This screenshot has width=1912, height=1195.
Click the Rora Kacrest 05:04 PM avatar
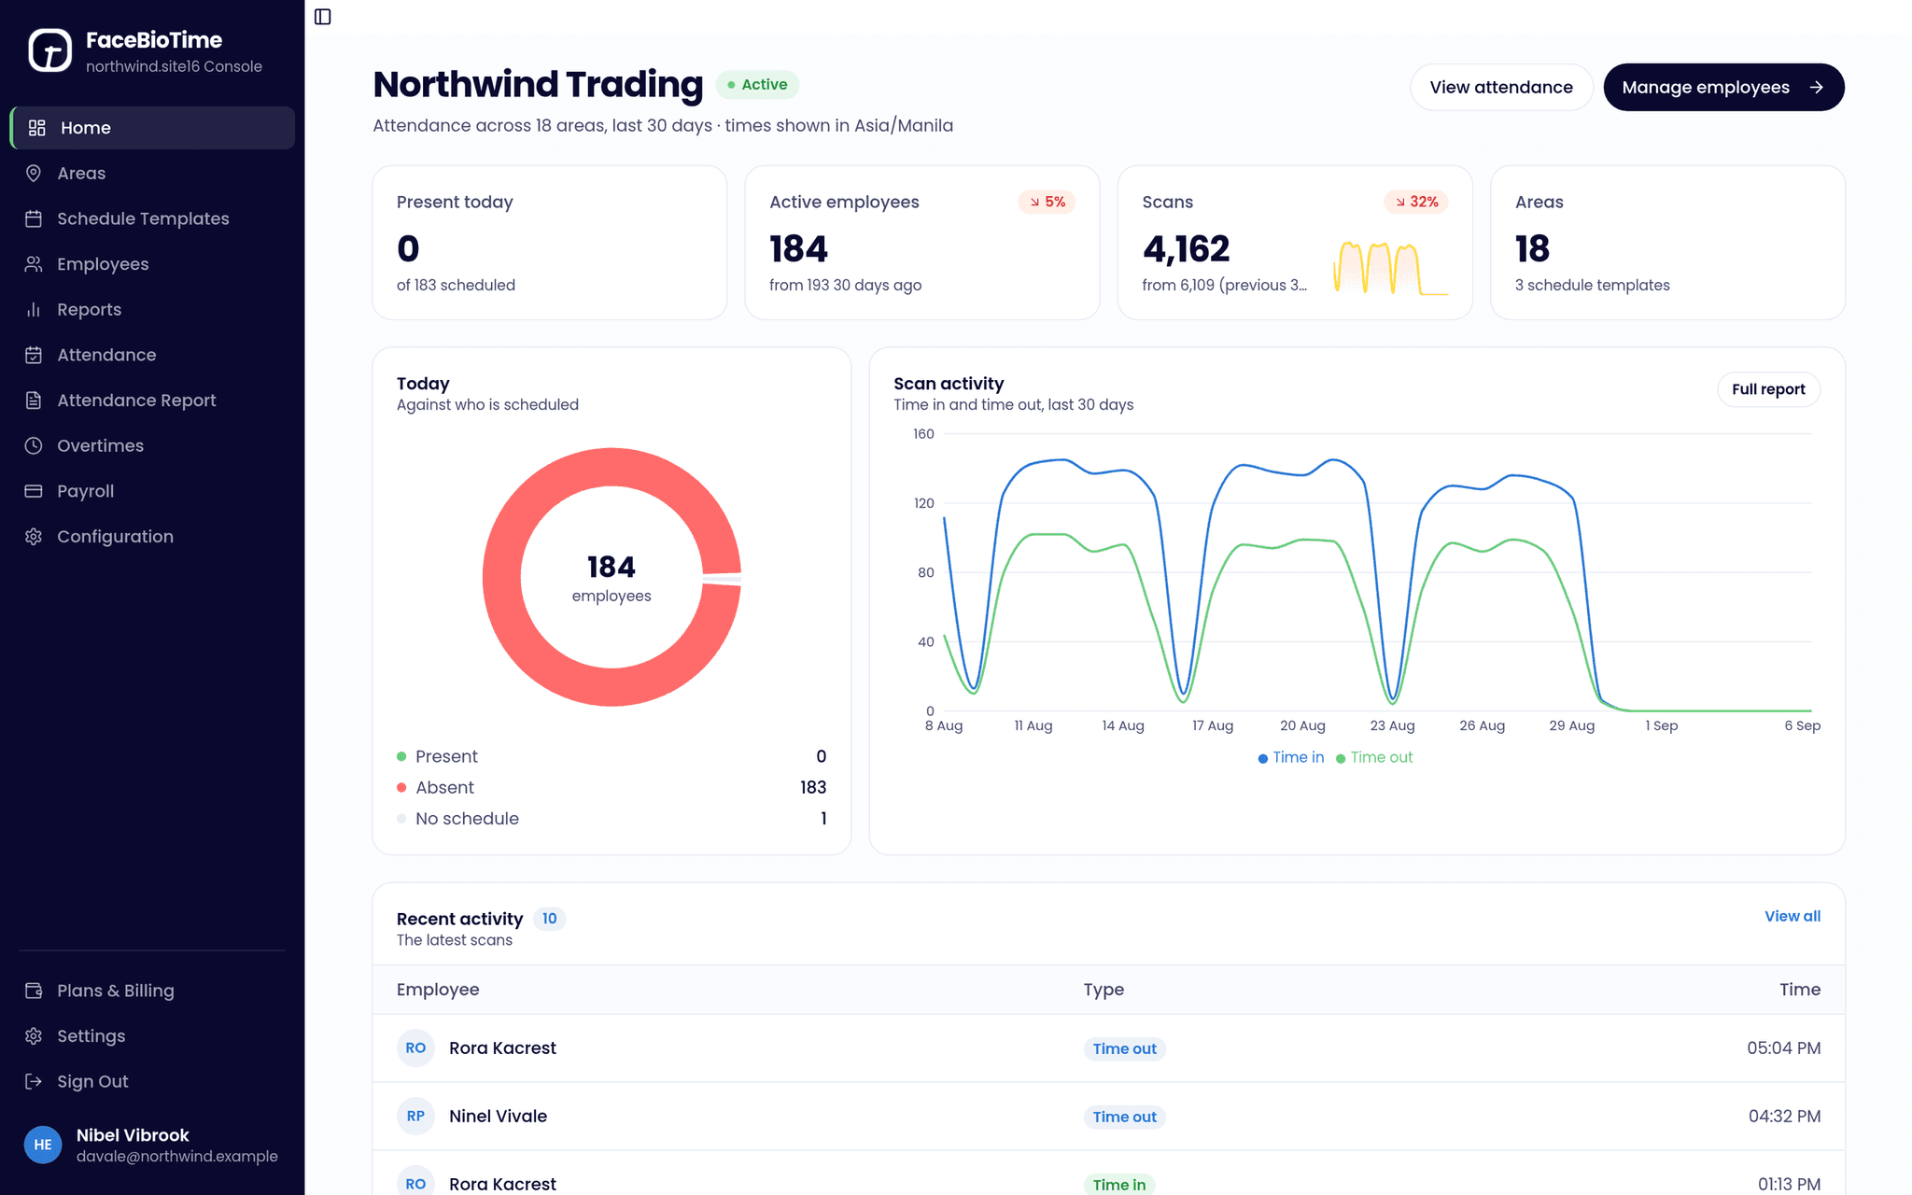(415, 1047)
